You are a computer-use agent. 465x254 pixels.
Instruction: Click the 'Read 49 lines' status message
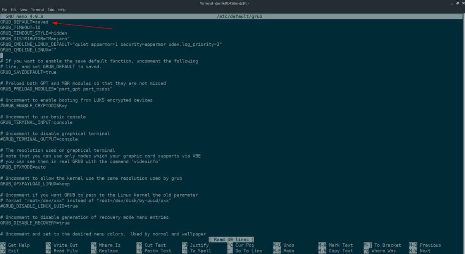coord(231,240)
